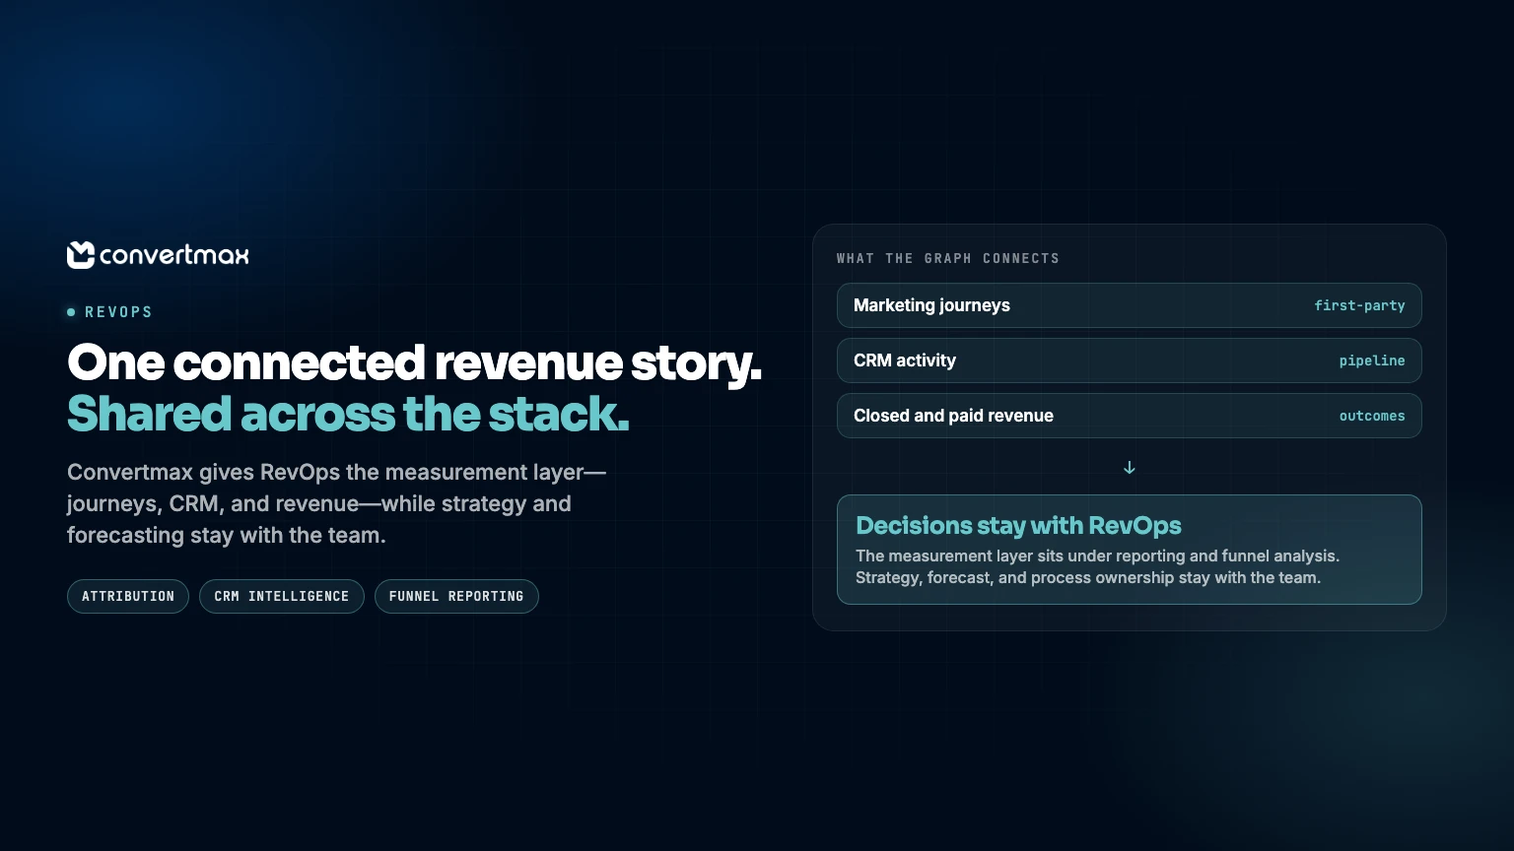Click the text about measurement layer under reporting
The width and height of the screenshot is (1514, 851).
[1097, 566]
